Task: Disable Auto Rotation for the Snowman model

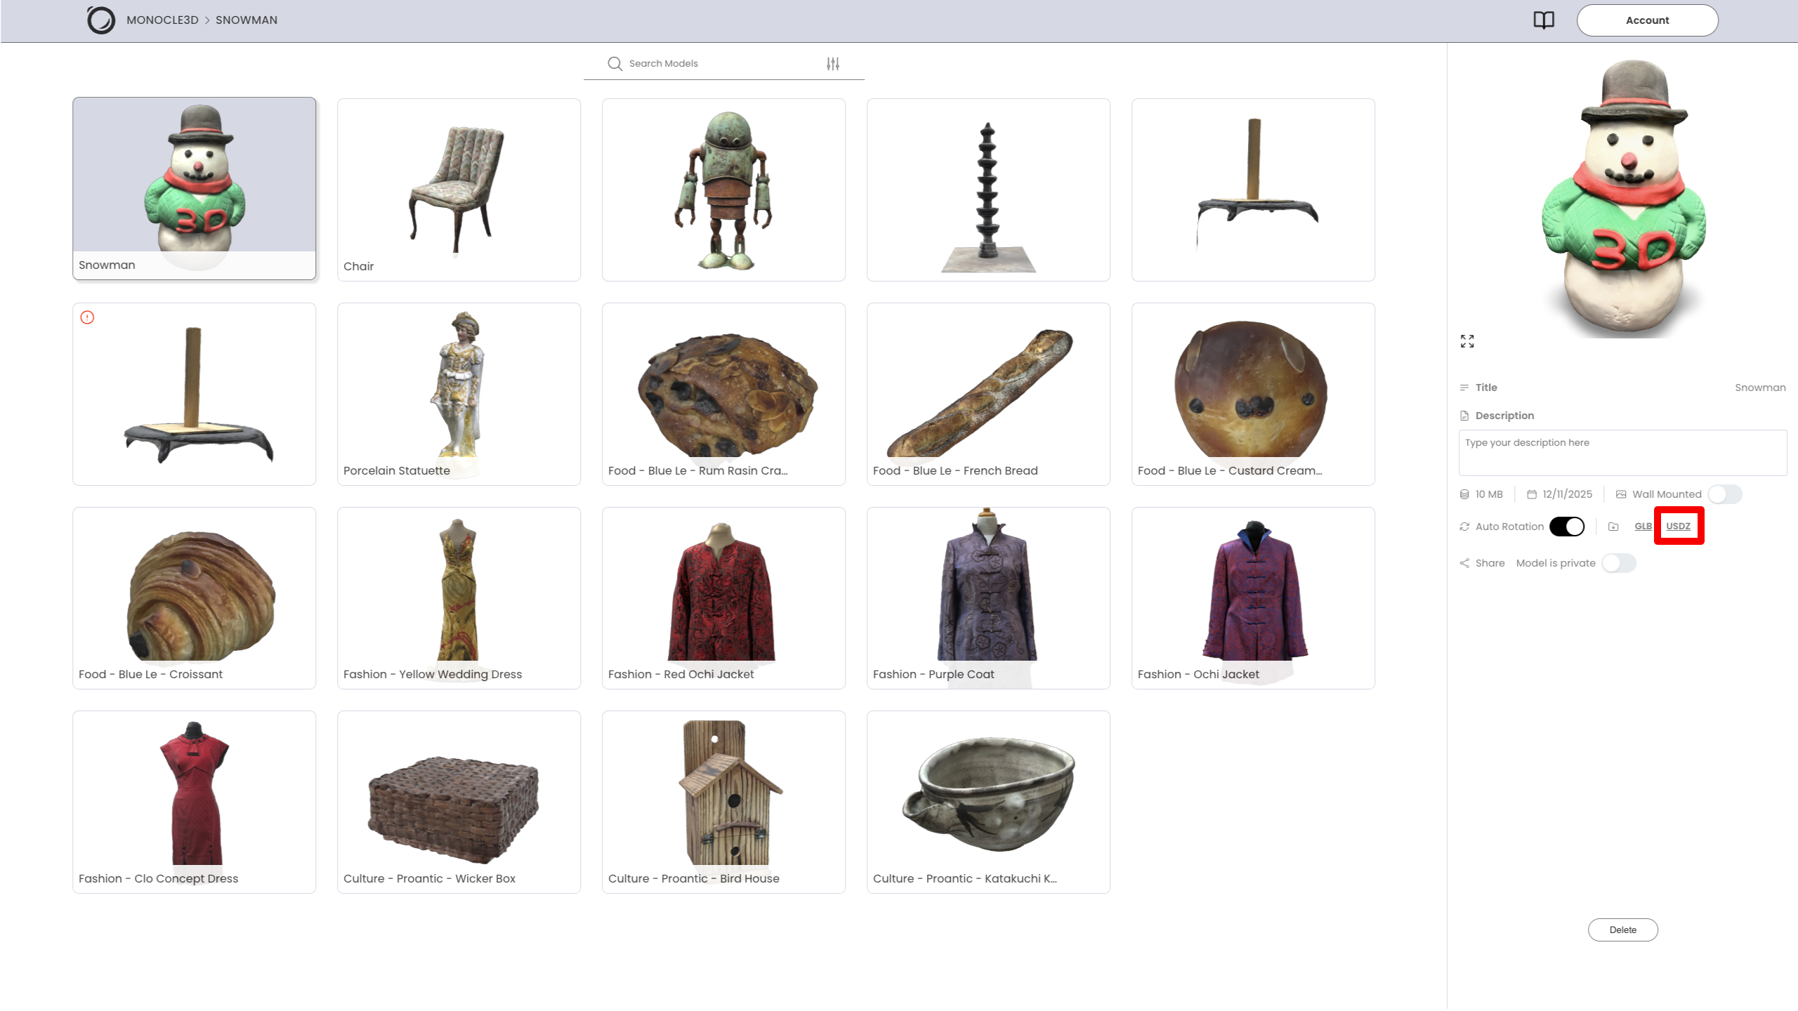Action: [x=1567, y=526]
